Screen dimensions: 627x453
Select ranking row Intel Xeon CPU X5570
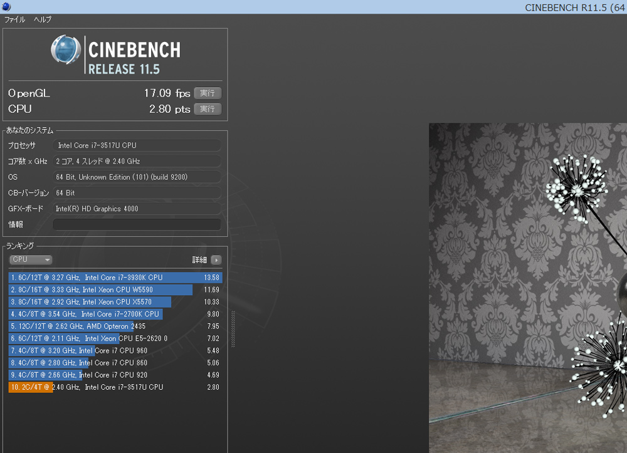115,301
